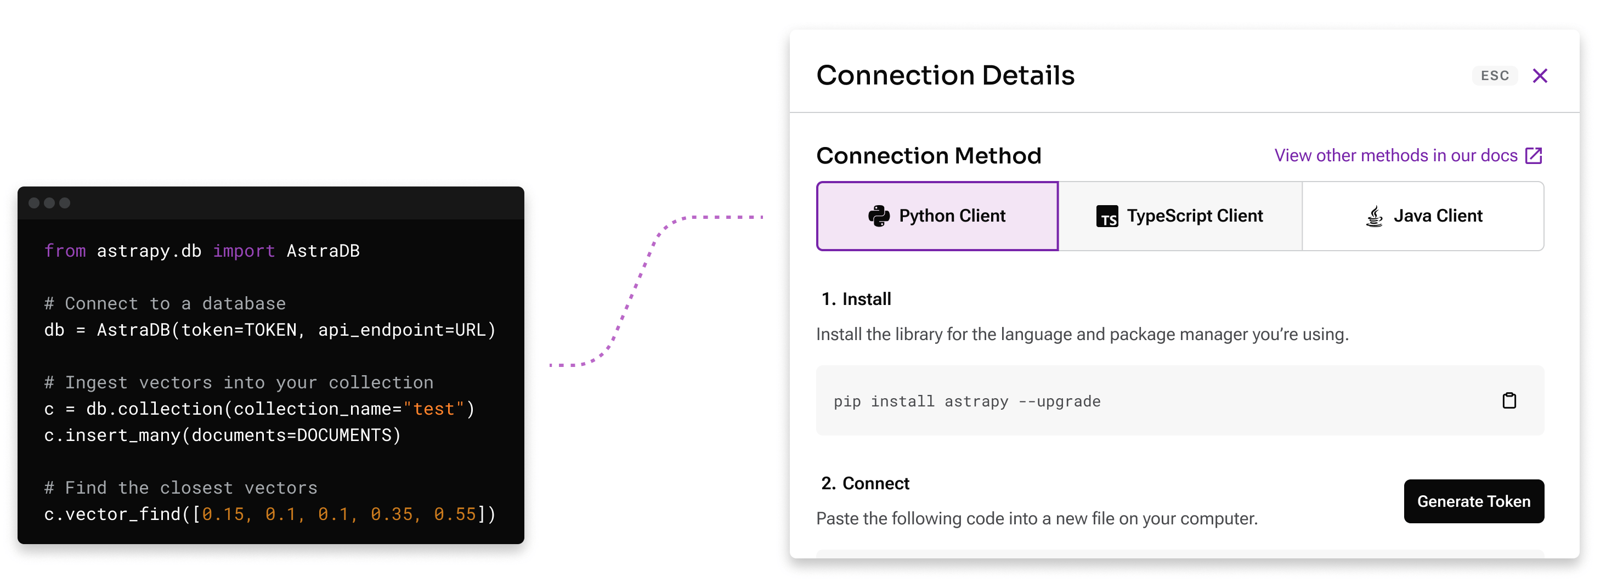Click the first dot in code window titlebar

[35, 202]
